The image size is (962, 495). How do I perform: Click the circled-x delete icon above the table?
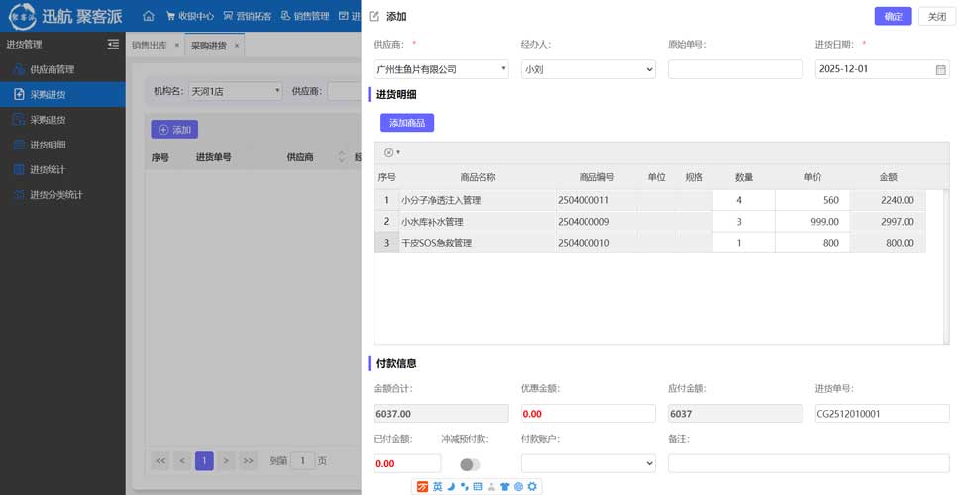click(x=388, y=152)
